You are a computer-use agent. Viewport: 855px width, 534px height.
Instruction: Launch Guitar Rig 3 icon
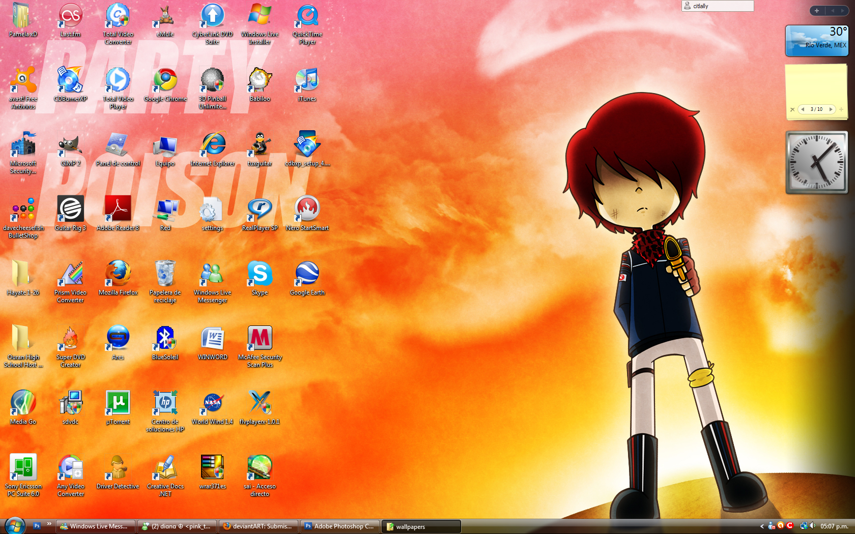pos(70,214)
